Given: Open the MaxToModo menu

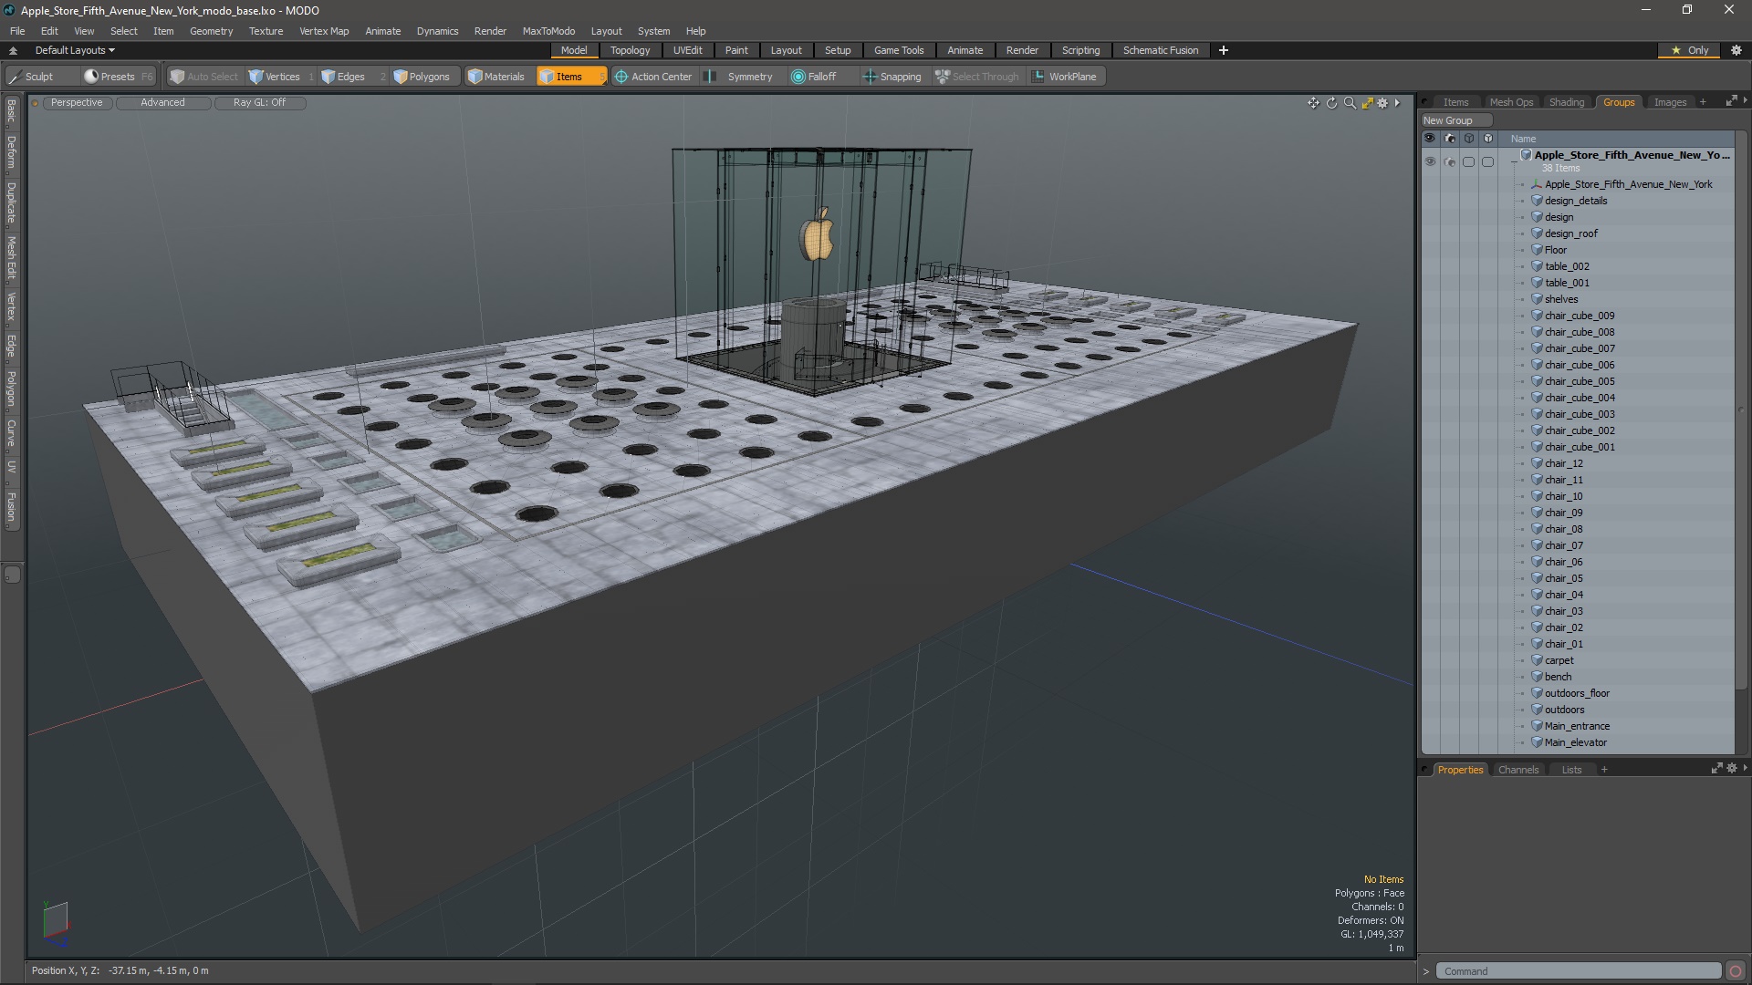Looking at the screenshot, I should tap(548, 31).
